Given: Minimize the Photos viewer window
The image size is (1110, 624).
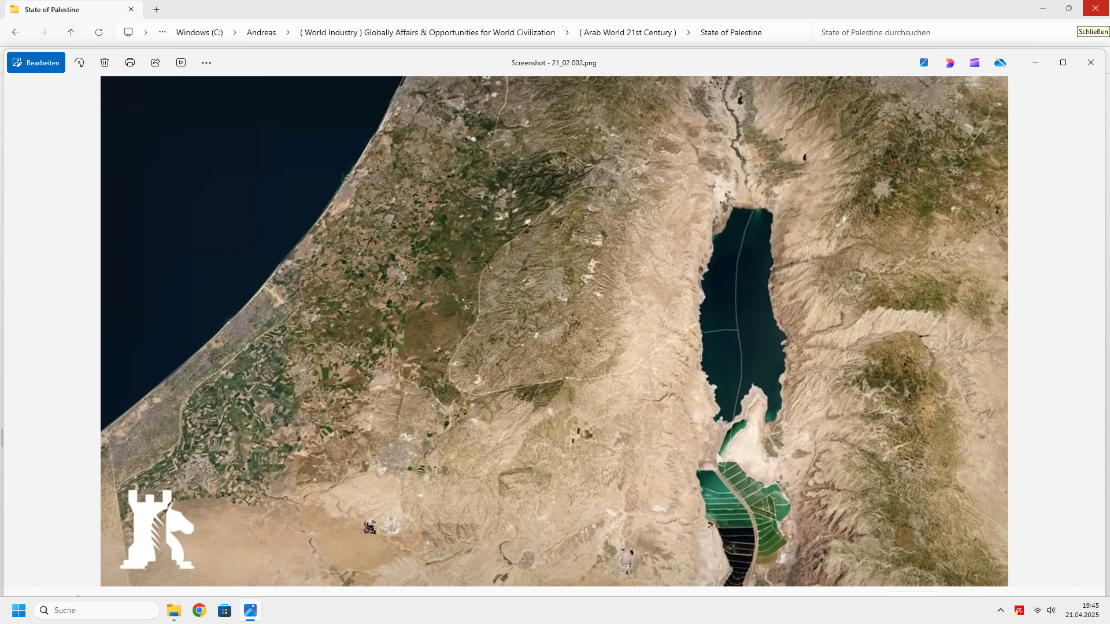Looking at the screenshot, I should pyautogui.click(x=1035, y=62).
